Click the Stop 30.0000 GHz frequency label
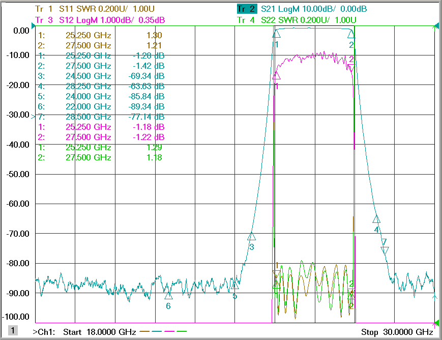This screenshot has width=442, height=340. point(397,332)
